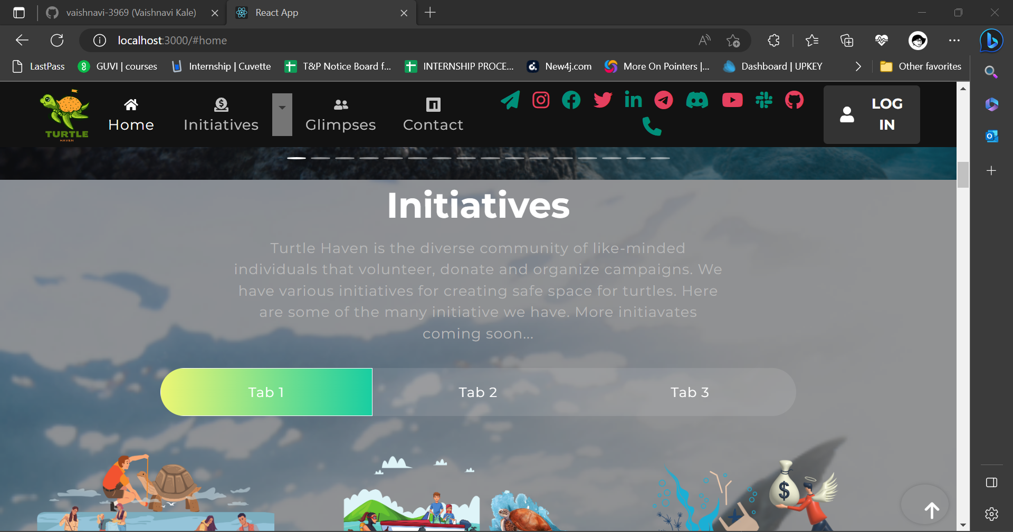Open the Favorites list icon
Viewport: 1013px width, 532px height.
coord(812,40)
